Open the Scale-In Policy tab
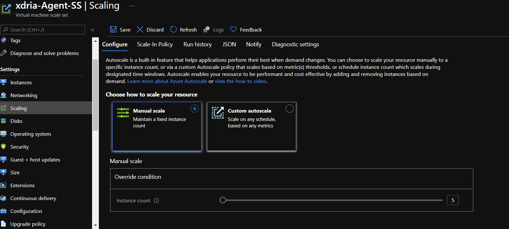 click(x=155, y=44)
